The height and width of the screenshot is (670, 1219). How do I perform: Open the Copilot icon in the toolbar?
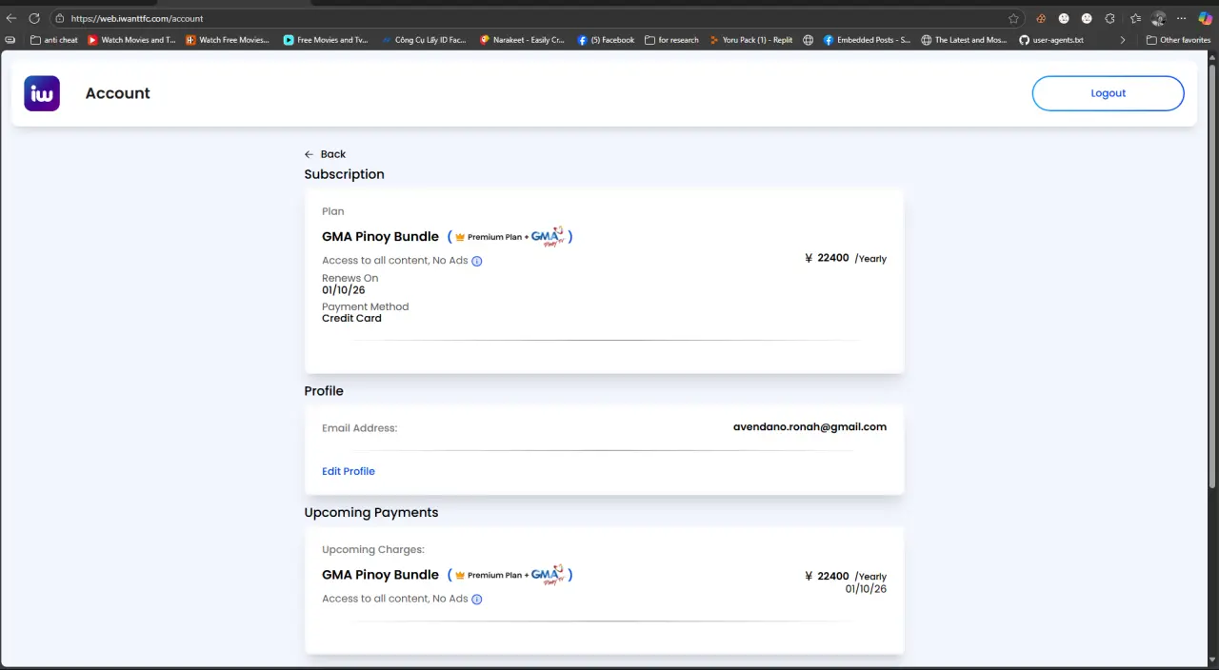[x=1205, y=18]
